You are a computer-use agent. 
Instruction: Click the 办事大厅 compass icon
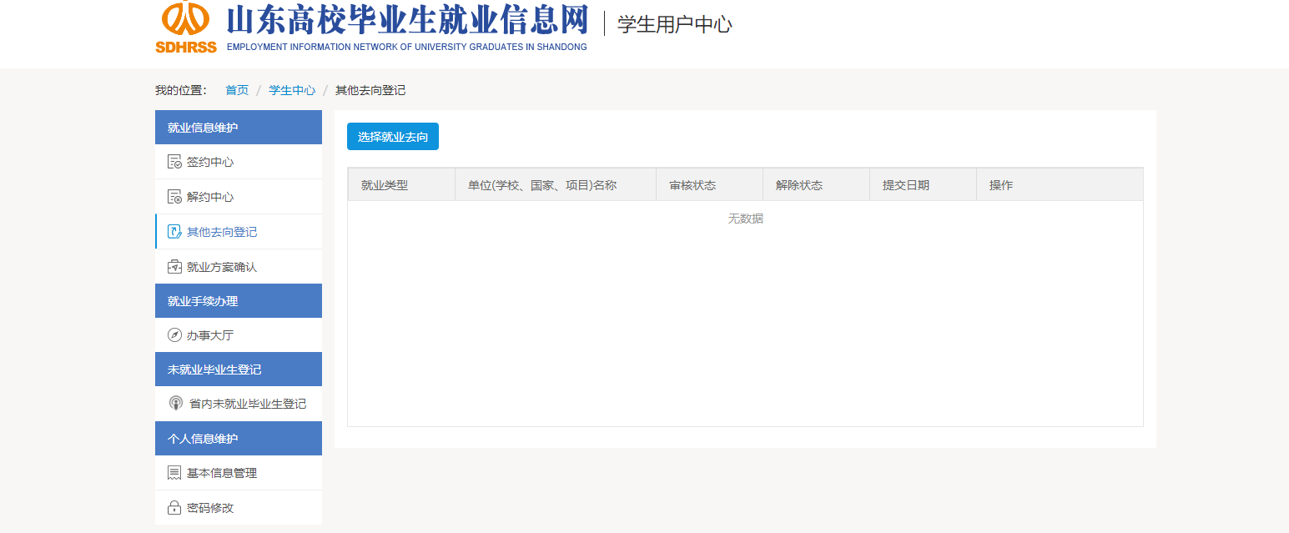click(x=174, y=335)
